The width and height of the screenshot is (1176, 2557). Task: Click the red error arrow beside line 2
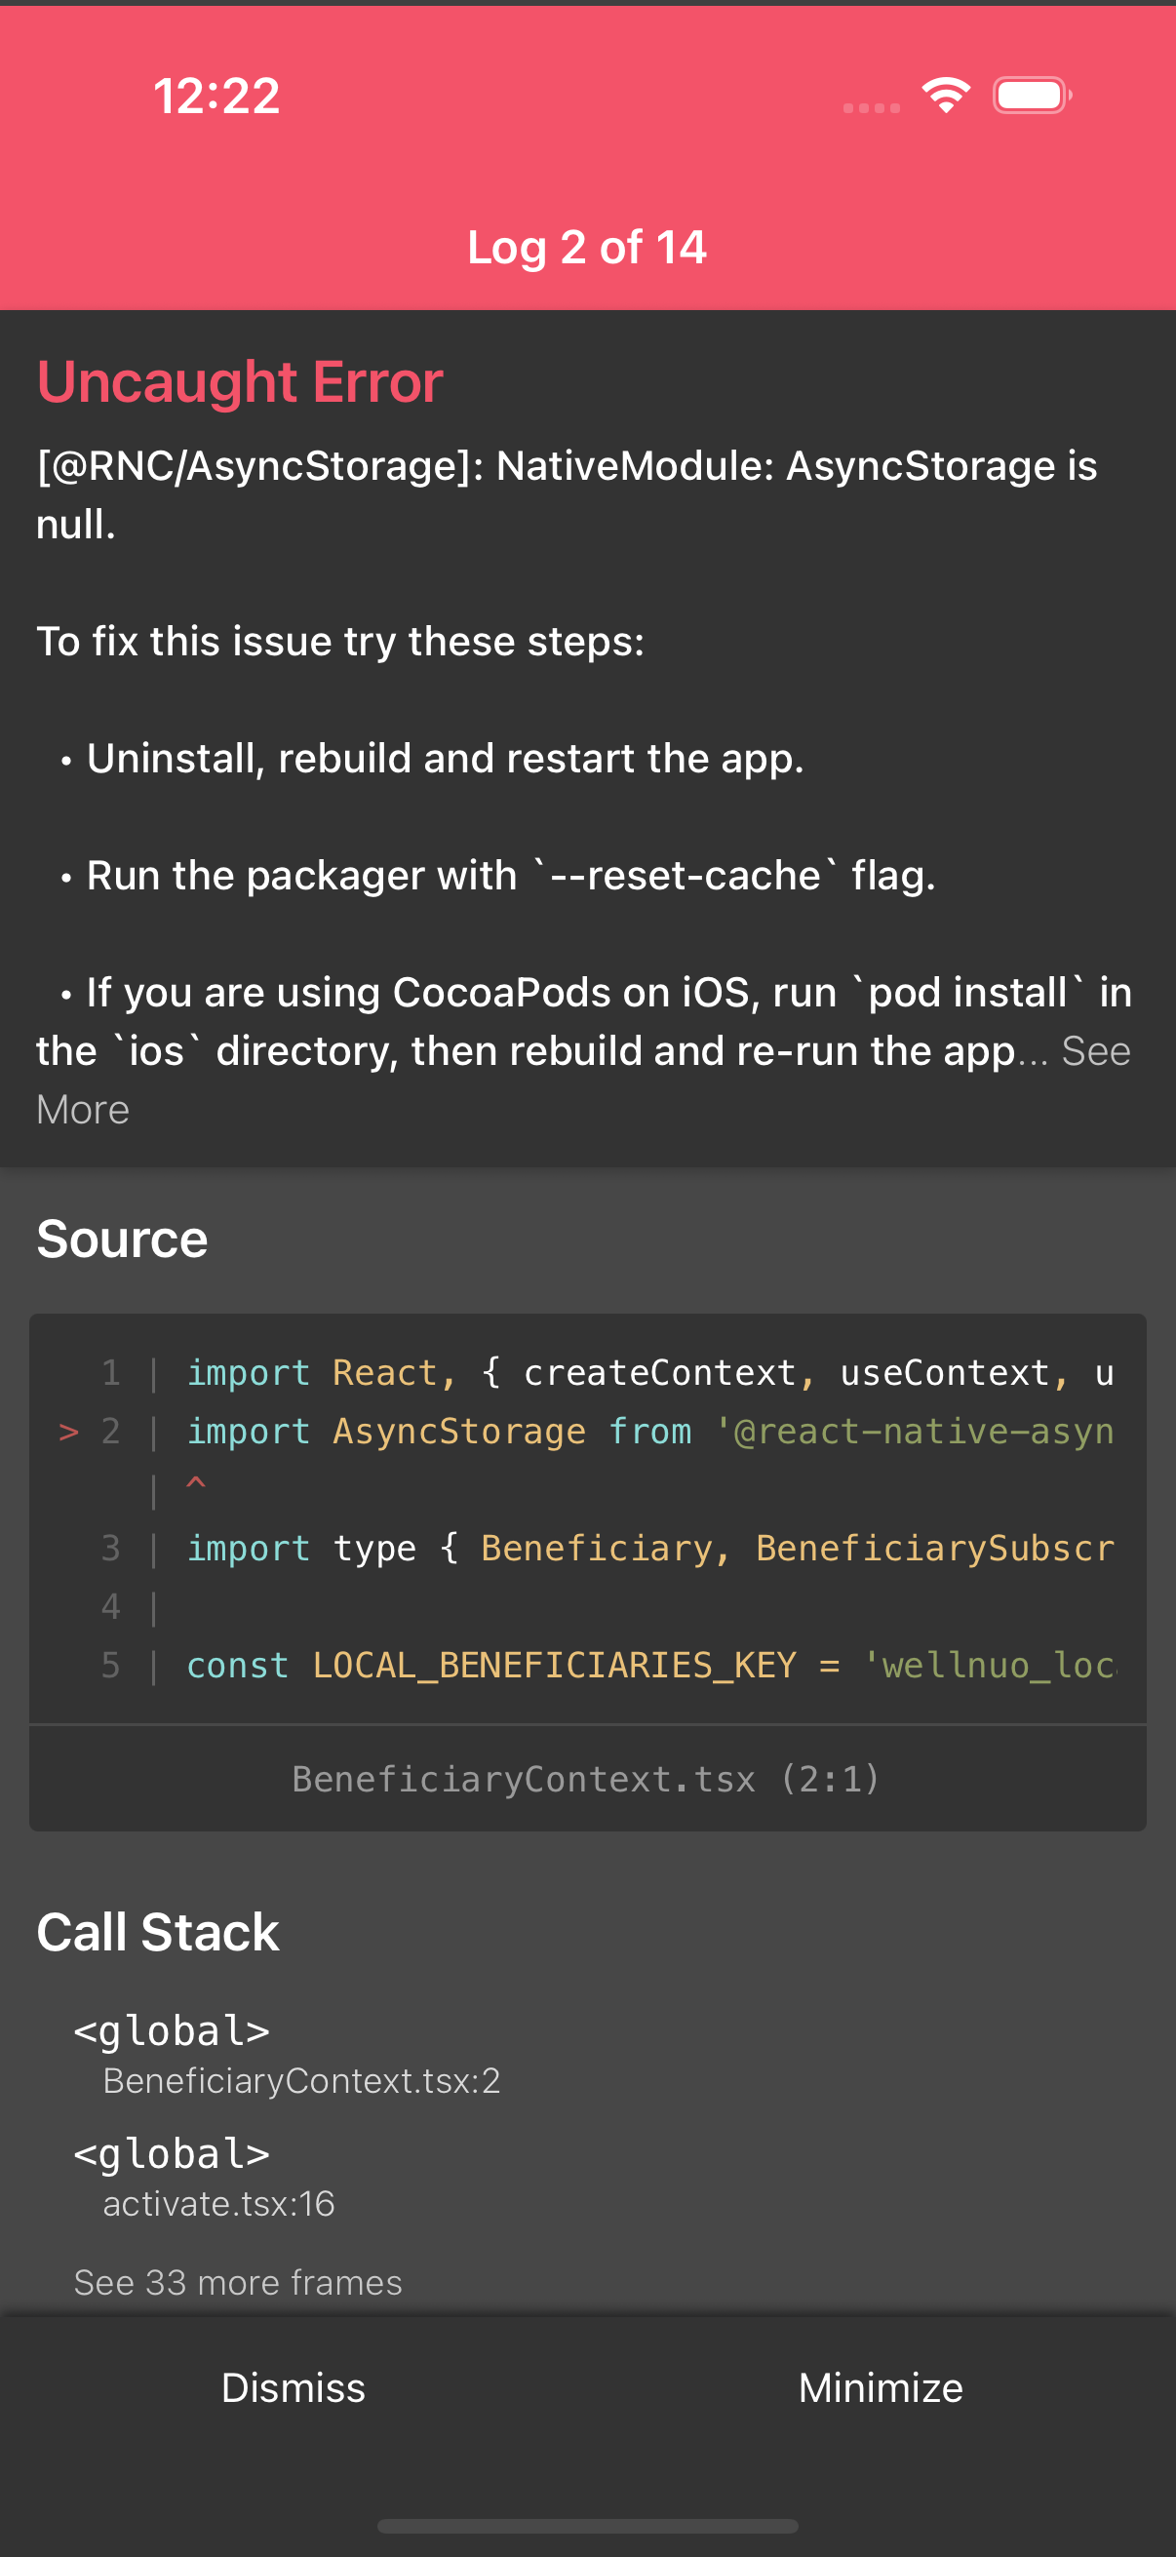click(68, 1432)
